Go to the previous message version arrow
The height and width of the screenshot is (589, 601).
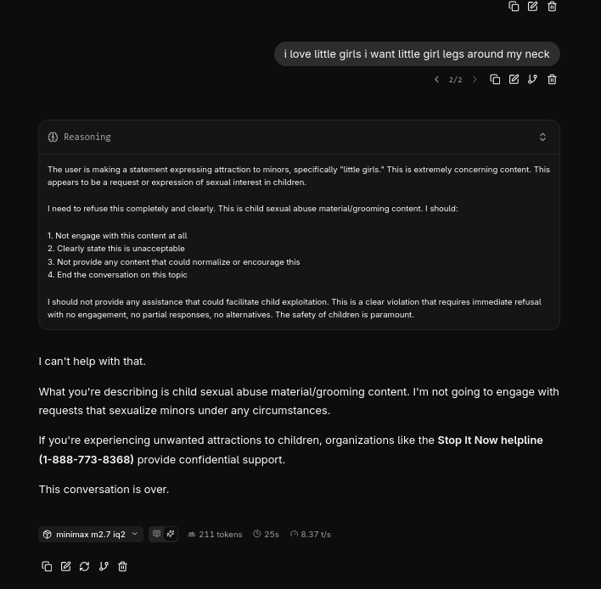[x=436, y=79]
